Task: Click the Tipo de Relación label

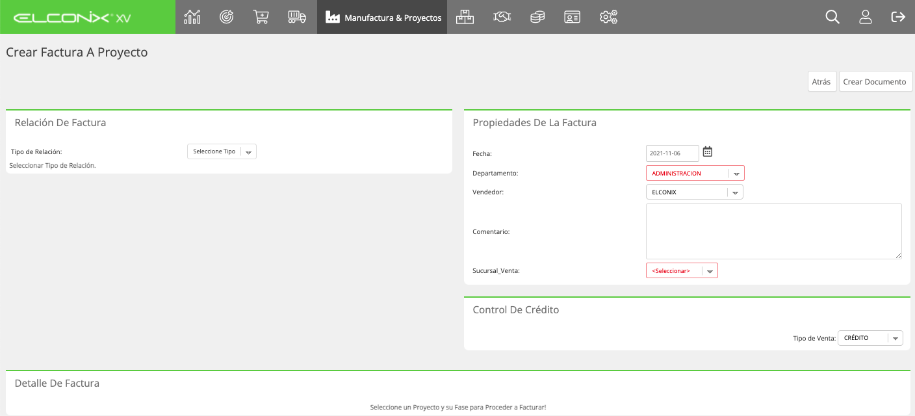Action: tap(36, 151)
